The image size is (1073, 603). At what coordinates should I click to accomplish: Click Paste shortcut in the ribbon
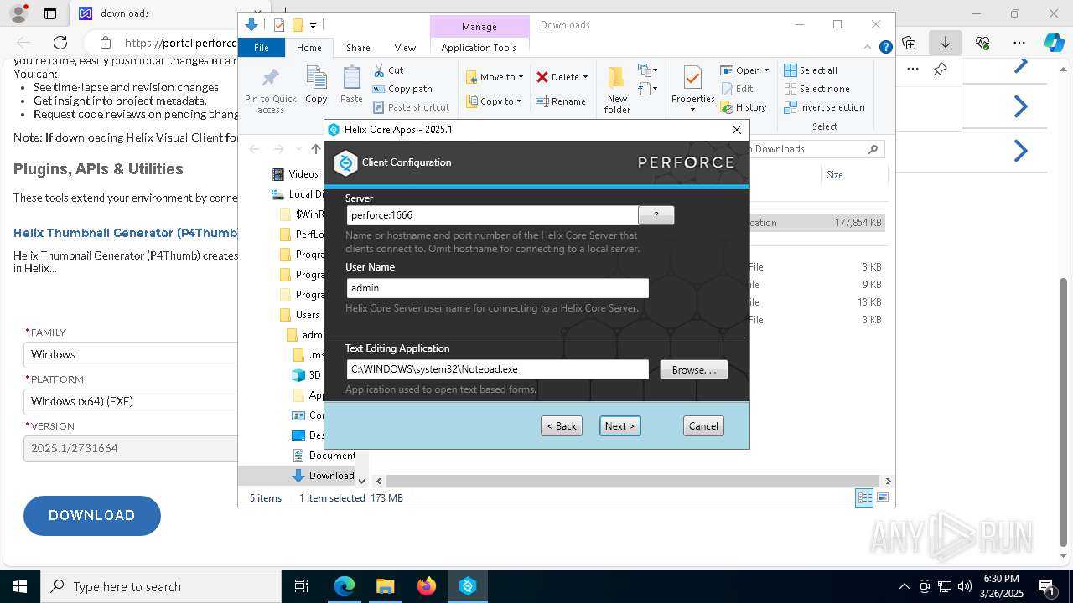click(x=412, y=107)
